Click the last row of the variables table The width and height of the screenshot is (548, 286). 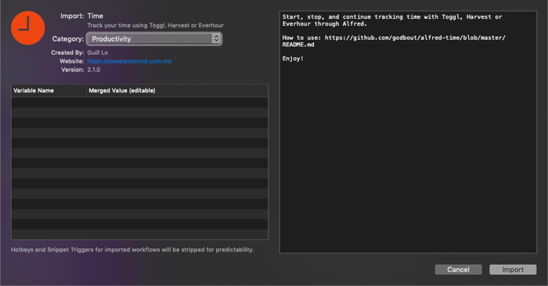pos(140,234)
